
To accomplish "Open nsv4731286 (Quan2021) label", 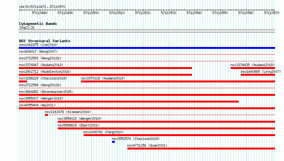I will (147, 145).
